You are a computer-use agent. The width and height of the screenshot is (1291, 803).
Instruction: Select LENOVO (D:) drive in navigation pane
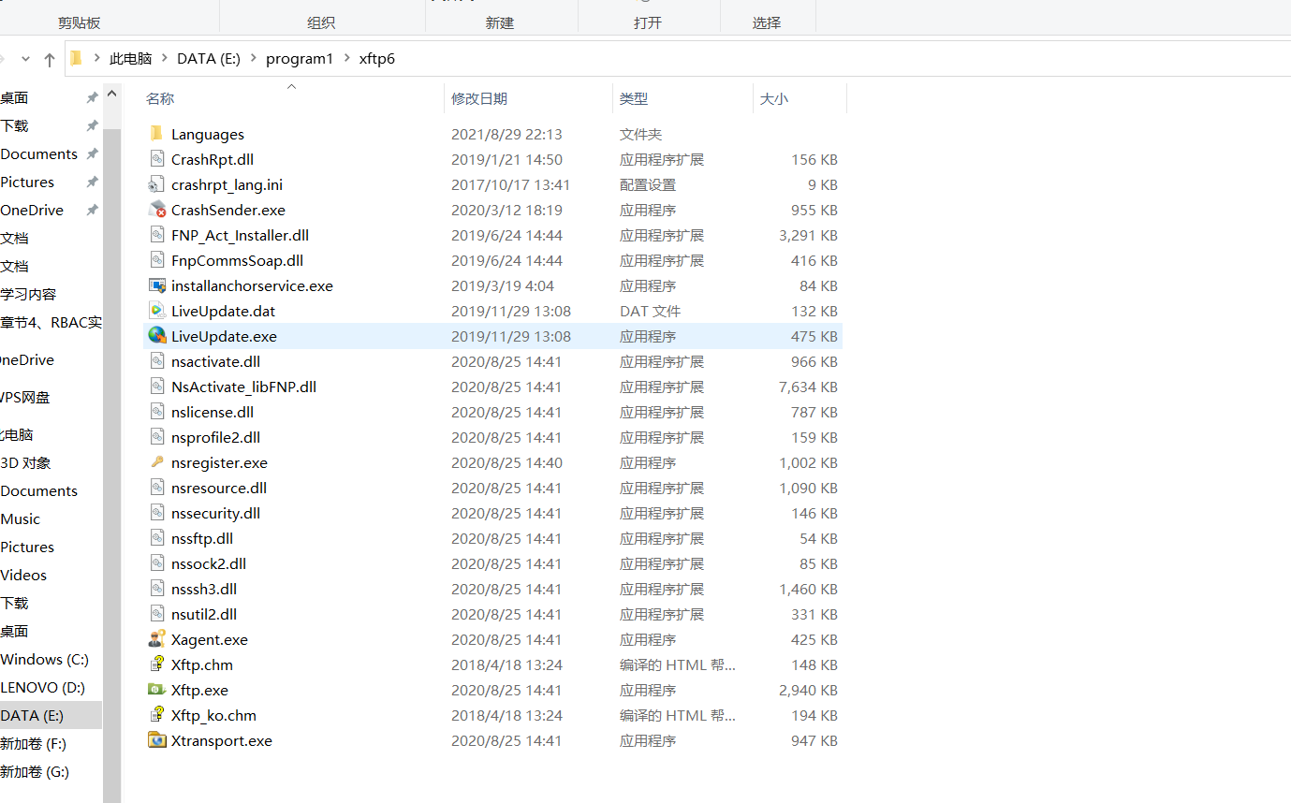pyautogui.click(x=42, y=687)
